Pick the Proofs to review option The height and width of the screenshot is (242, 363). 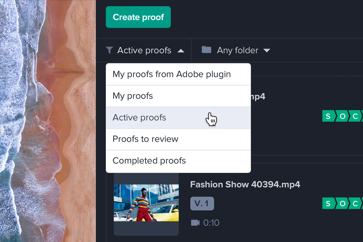tap(146, 139)
